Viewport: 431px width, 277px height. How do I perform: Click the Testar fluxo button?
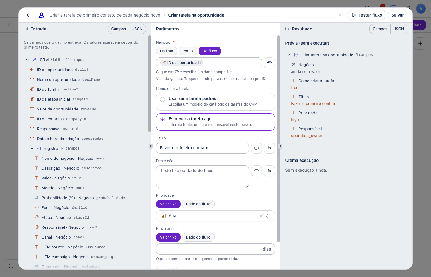tap(367, 15)
